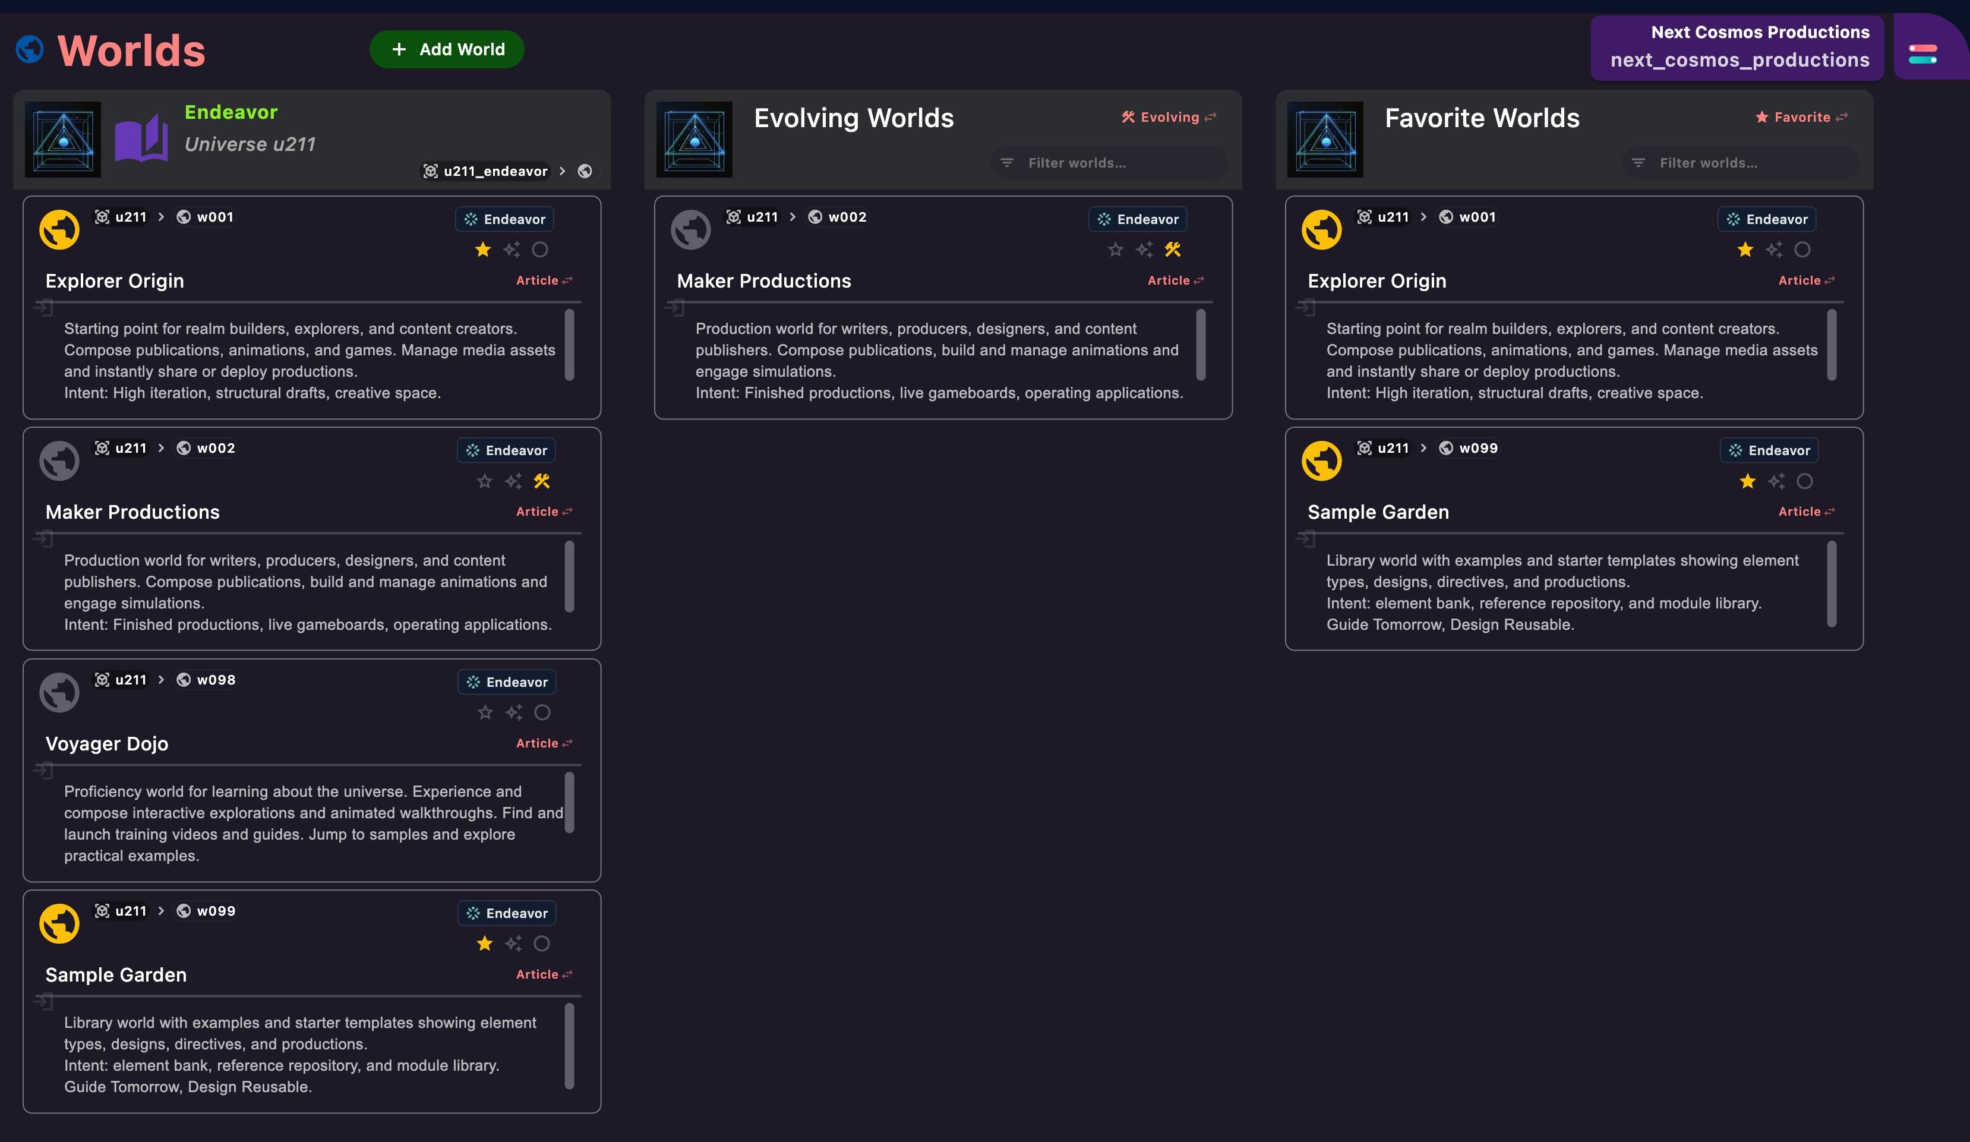Toggle evolving tools icon on Maker Productions in Endeavor column
The image size is (1970, 1142).
click(x=542, y=481)
